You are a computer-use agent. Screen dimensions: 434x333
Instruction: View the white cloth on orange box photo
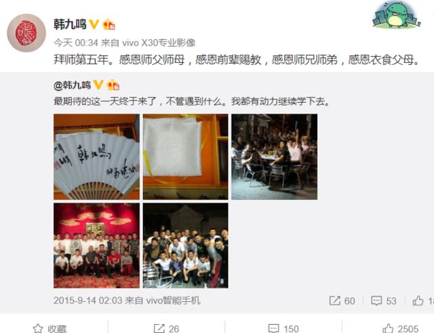point(185,157)
